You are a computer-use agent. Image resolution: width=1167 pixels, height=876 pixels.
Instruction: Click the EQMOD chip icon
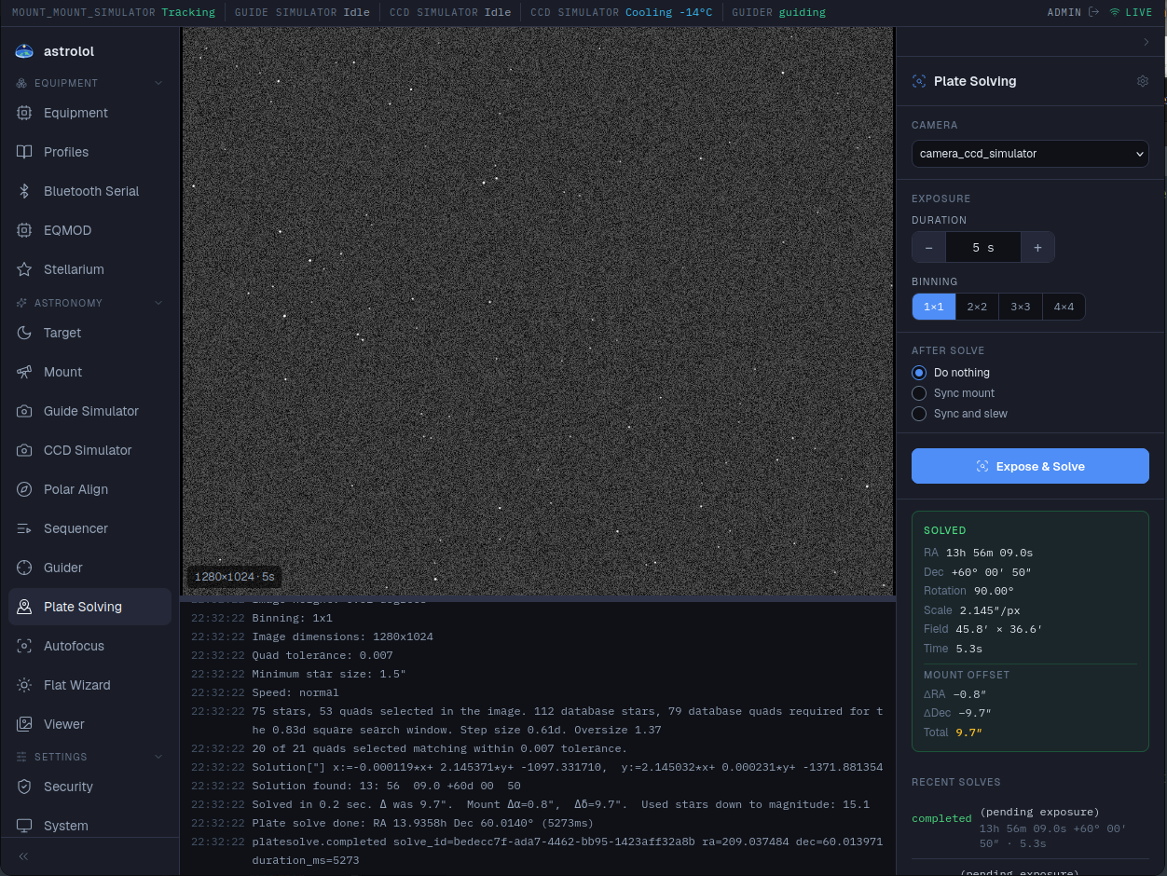tap(24, 230)
